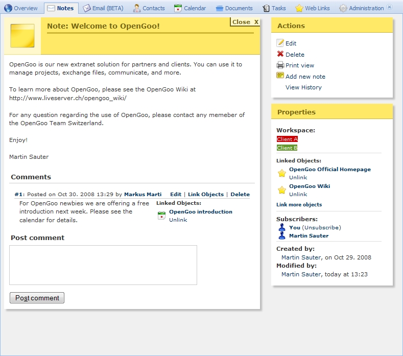The width and height of the screenshot is (403, 356).
Task: Switch to the Email (BETA) tab
Action: click(103, 8)
